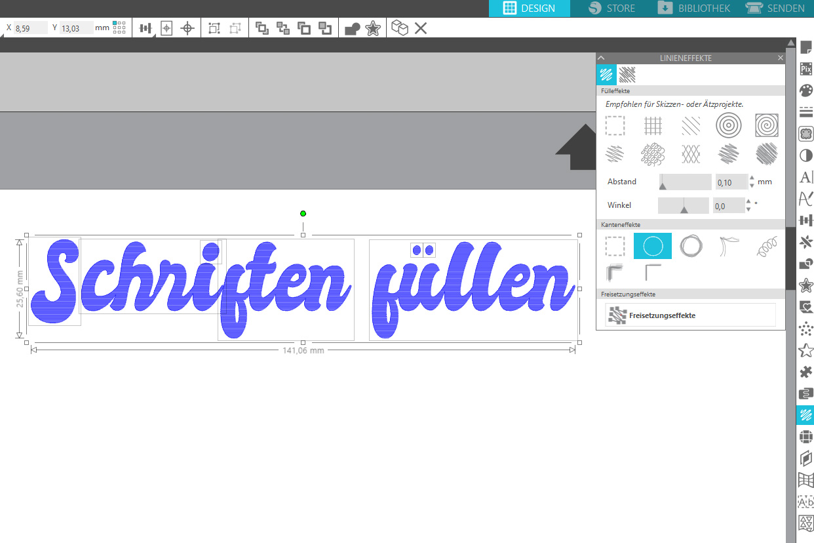The width and height of the screenshot is (814, 543).
Task: Apply the square spiral fill effect
Action: tap(766, 125)
